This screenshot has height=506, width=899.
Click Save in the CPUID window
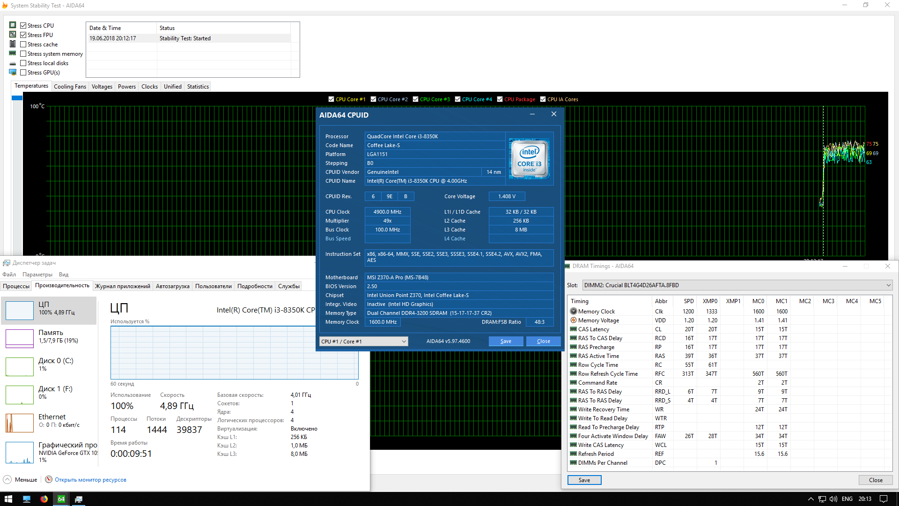pyautogui.click(x=506, y=341)
